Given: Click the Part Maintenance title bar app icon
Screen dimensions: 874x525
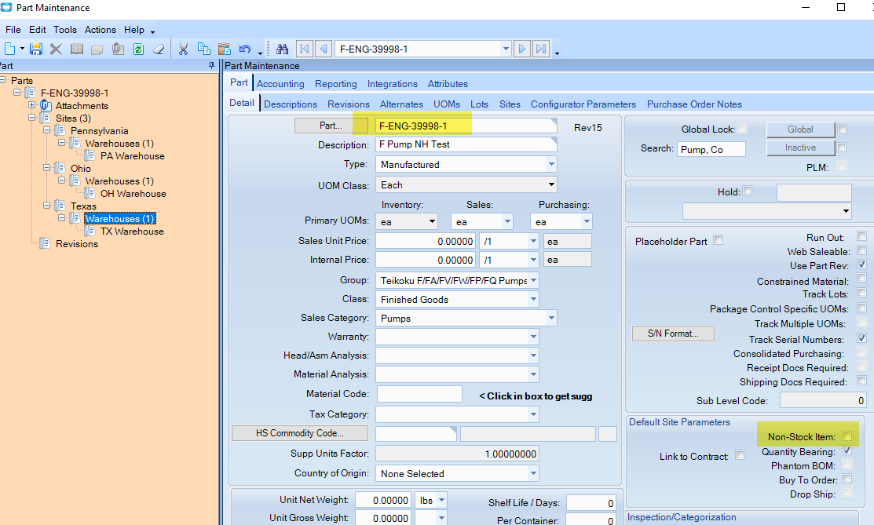Looking at the screenshot, I should pos(6,7).
